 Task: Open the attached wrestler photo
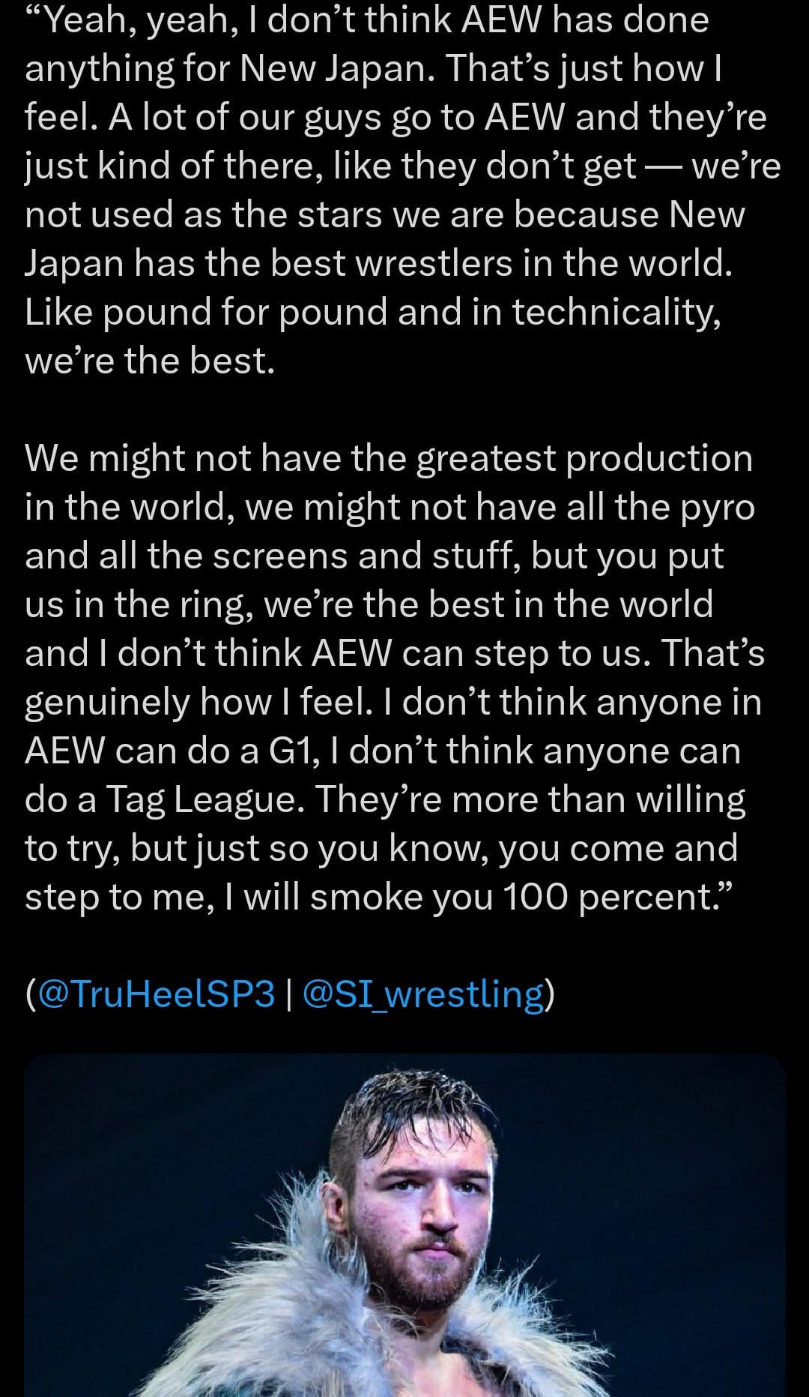[404, 1230]
